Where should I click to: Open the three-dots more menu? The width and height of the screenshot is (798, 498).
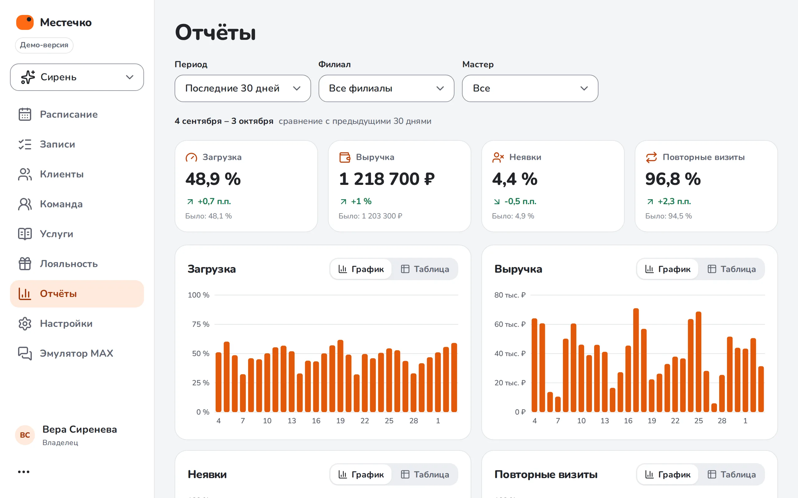tap(24, 472)
